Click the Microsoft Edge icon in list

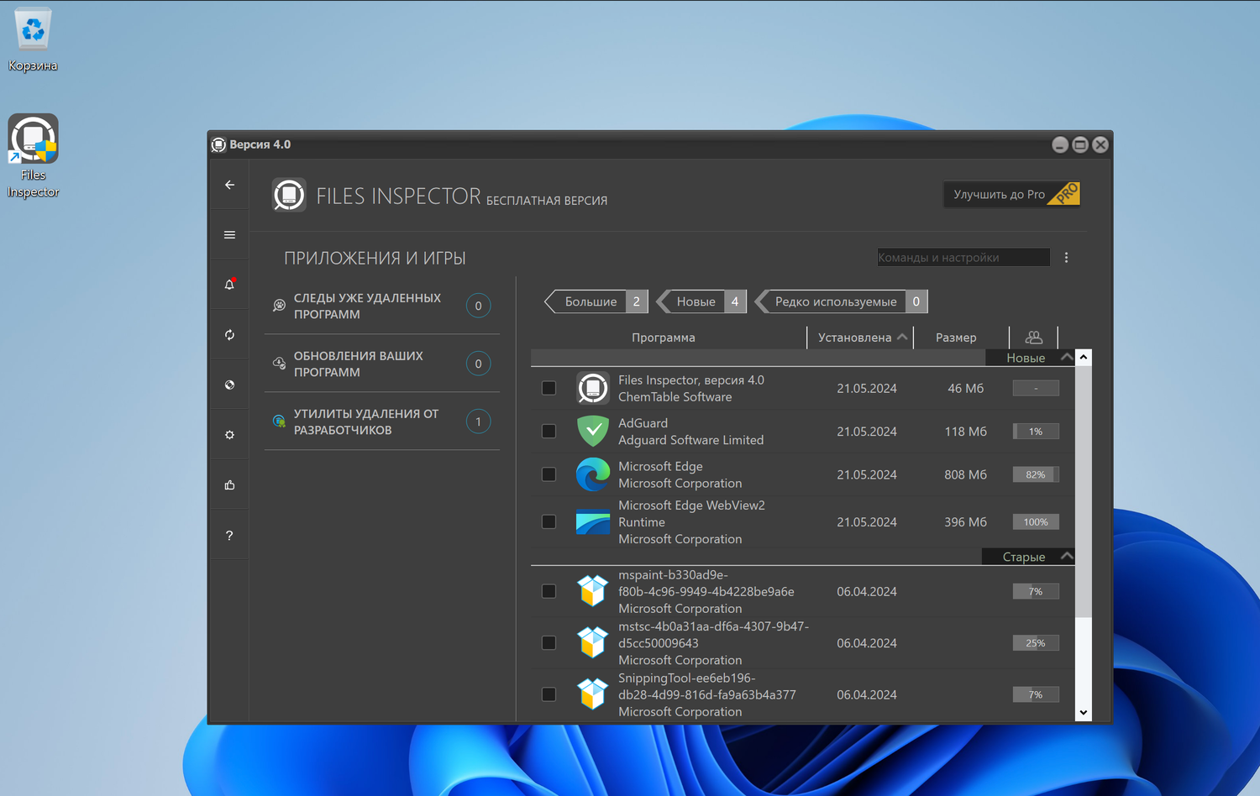tap(593, 474)
